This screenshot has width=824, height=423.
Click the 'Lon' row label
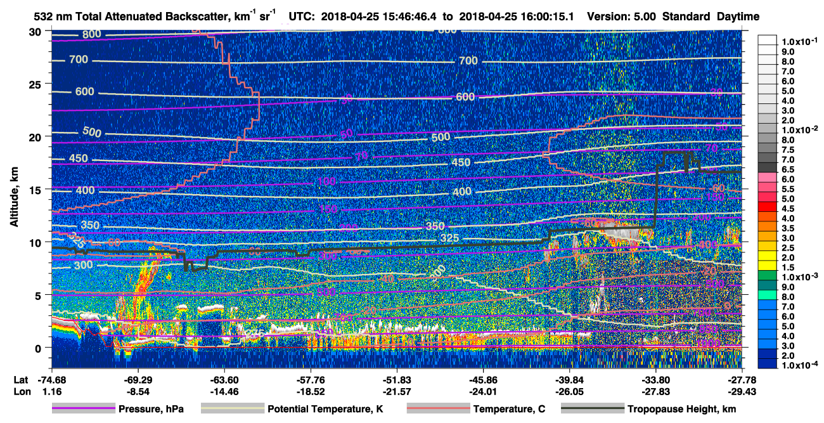click(x=21, y=391)
